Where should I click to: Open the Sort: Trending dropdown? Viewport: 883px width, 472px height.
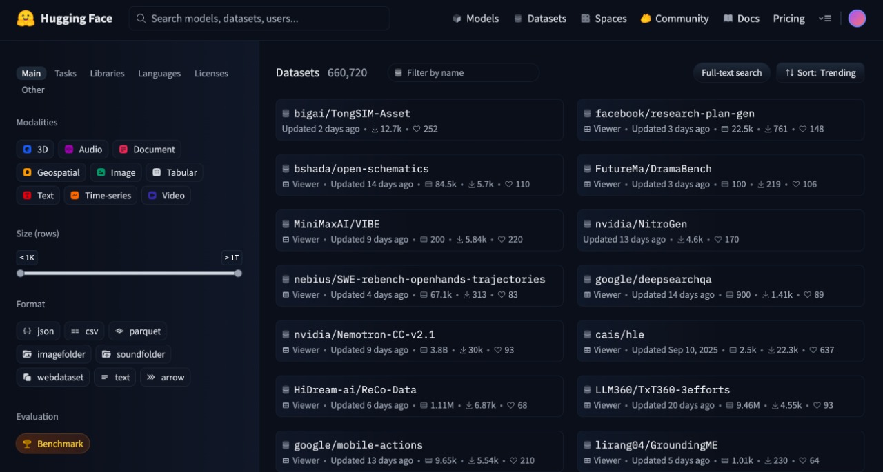[820, 73]
